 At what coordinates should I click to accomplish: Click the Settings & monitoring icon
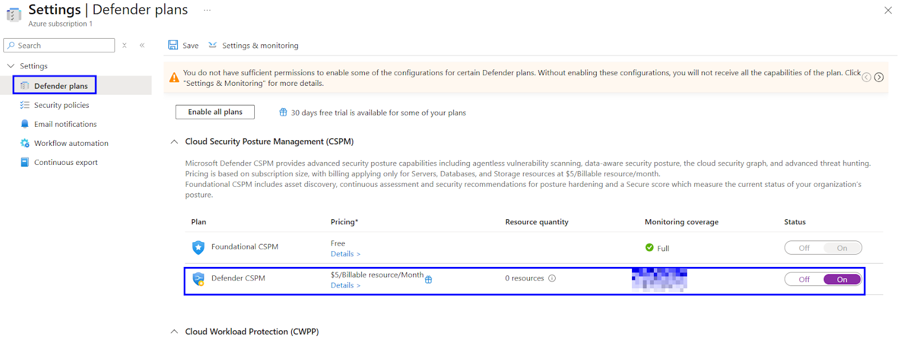[x=213, y=45]
